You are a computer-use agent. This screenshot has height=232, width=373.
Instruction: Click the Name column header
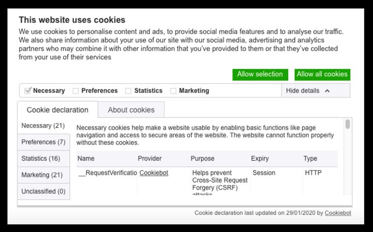(x=86, y=159)
